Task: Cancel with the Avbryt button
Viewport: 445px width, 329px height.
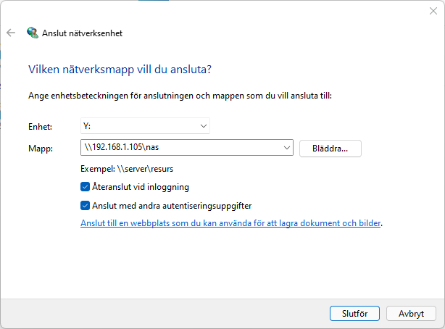Action: click(411, 314)
